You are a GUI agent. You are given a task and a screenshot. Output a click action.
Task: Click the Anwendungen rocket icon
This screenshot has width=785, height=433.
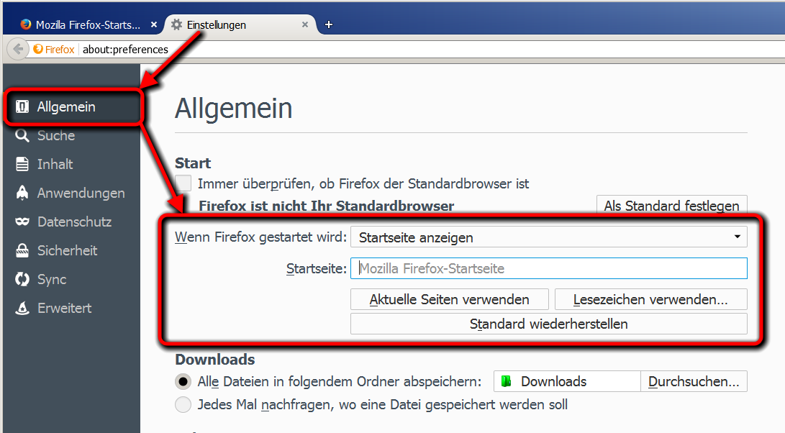pos(22,193)
